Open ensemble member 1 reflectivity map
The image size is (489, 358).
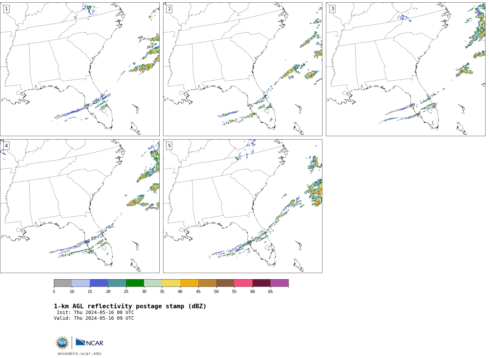79,69
